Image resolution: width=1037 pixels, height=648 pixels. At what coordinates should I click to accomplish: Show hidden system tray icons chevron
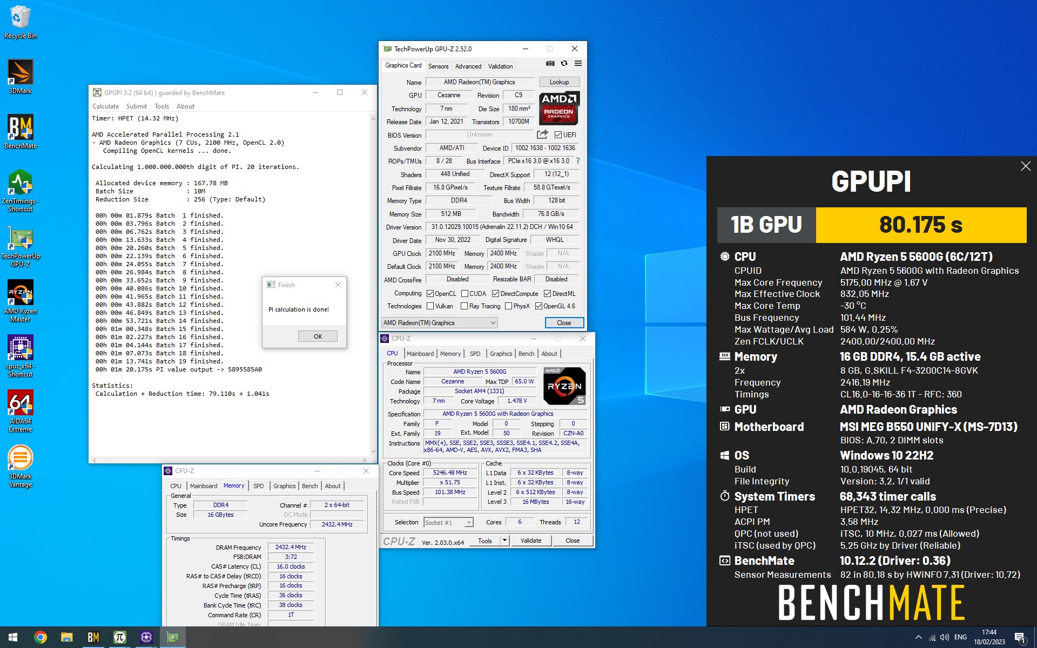pos(918,637)
